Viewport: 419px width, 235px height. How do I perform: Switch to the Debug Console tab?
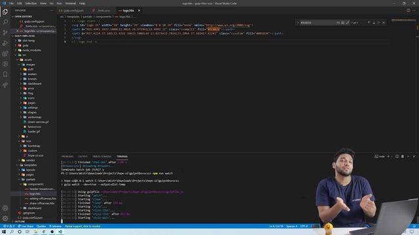pyautogui.click(x=102, y=157)
